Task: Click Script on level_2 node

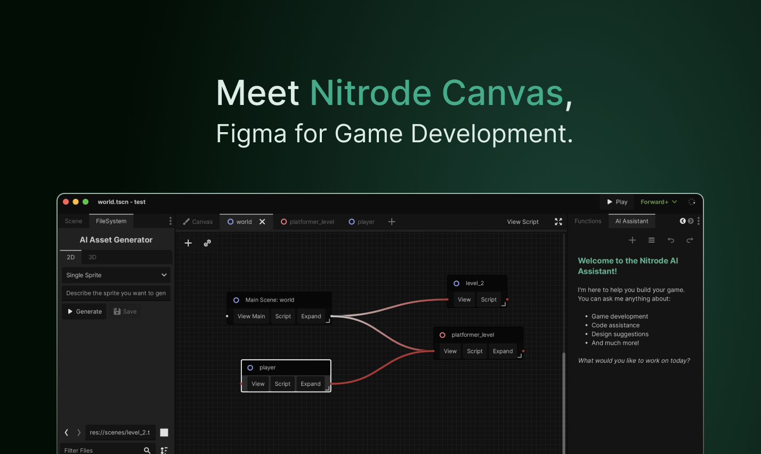Action: click(x=489, y=299)
